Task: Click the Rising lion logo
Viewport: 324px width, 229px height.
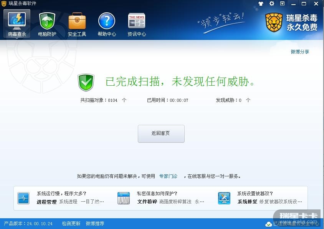Action: click(x=274, y=22)
